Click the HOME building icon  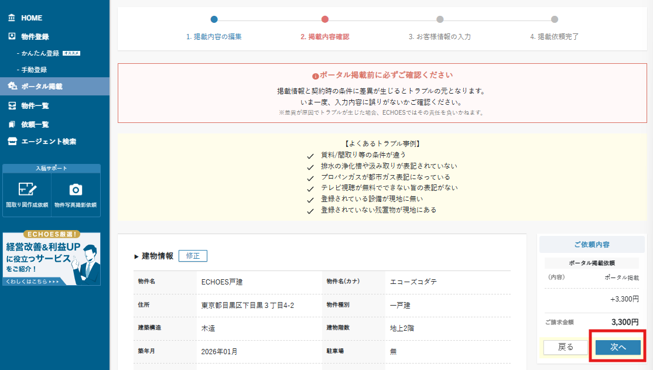12,18
